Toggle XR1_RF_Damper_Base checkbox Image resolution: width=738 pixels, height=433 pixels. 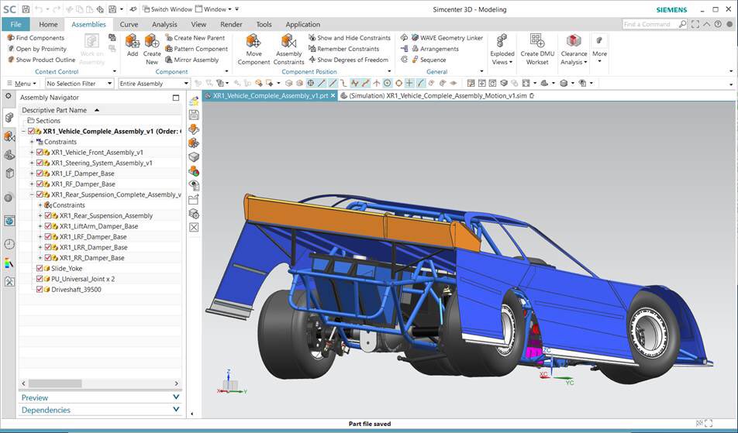[40, 184]
